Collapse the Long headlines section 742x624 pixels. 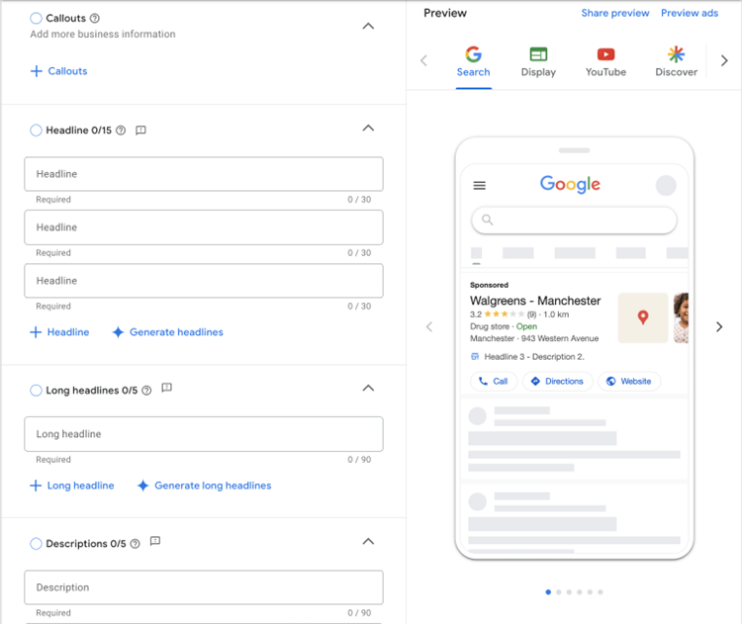368,389
